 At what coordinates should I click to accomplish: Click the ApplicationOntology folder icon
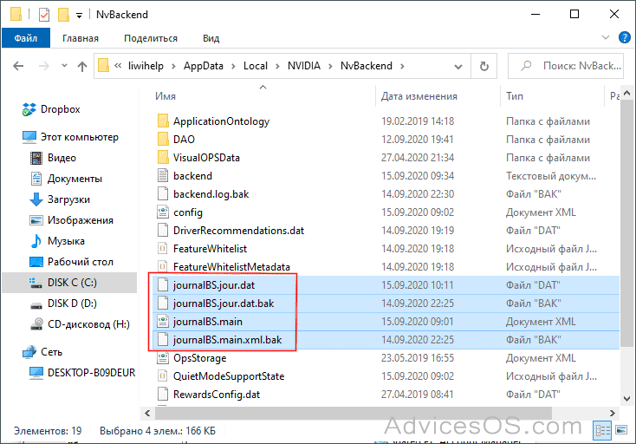point(163,121)
